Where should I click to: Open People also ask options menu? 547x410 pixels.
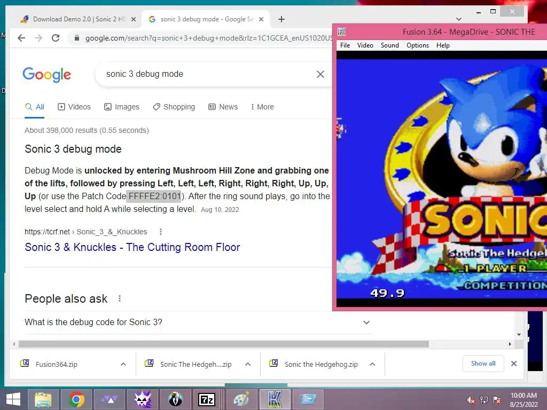pyautogui.click(x=120, y=299)
